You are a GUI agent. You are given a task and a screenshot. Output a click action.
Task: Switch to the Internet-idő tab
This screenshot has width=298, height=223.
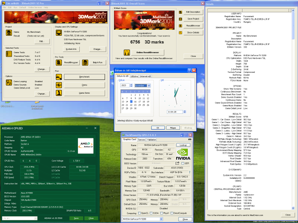pyautogui.click(x=145, y=76)
